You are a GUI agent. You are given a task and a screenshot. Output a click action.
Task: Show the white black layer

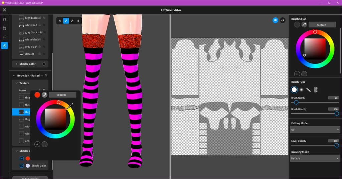click(x=44, y=39)
